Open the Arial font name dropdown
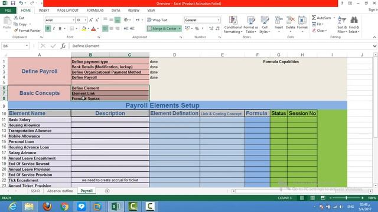378x212 pixels. pos(73,20)
